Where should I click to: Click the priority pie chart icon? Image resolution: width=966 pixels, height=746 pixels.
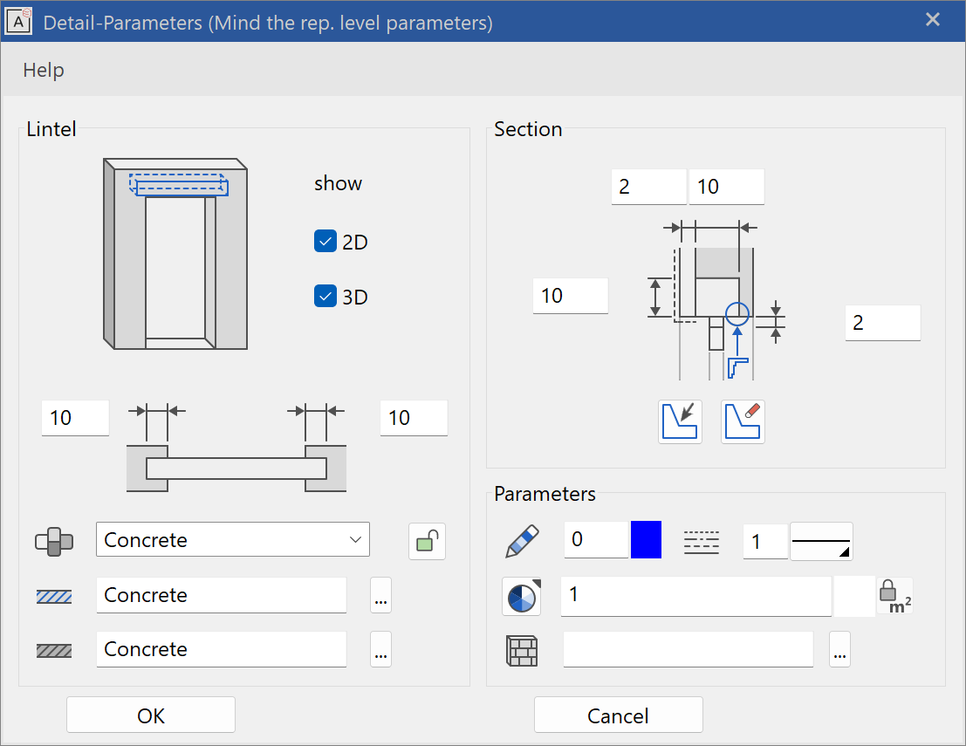click(522, 596)
